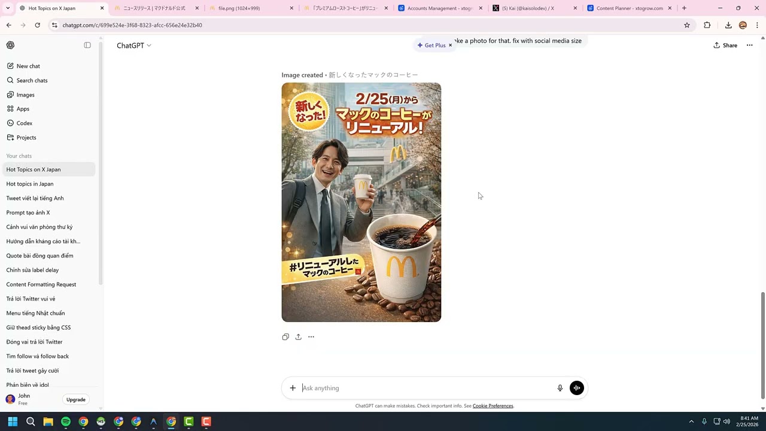Open the generated McDonald's coffee image

(x=361, y=202)
